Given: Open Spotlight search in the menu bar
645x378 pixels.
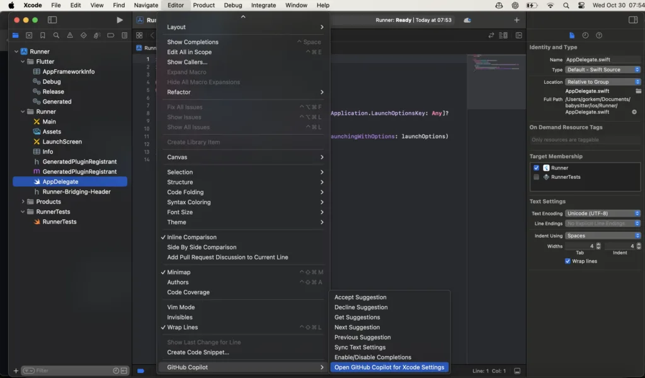Looking at the screenshot, I should click(x=566, y=5).
